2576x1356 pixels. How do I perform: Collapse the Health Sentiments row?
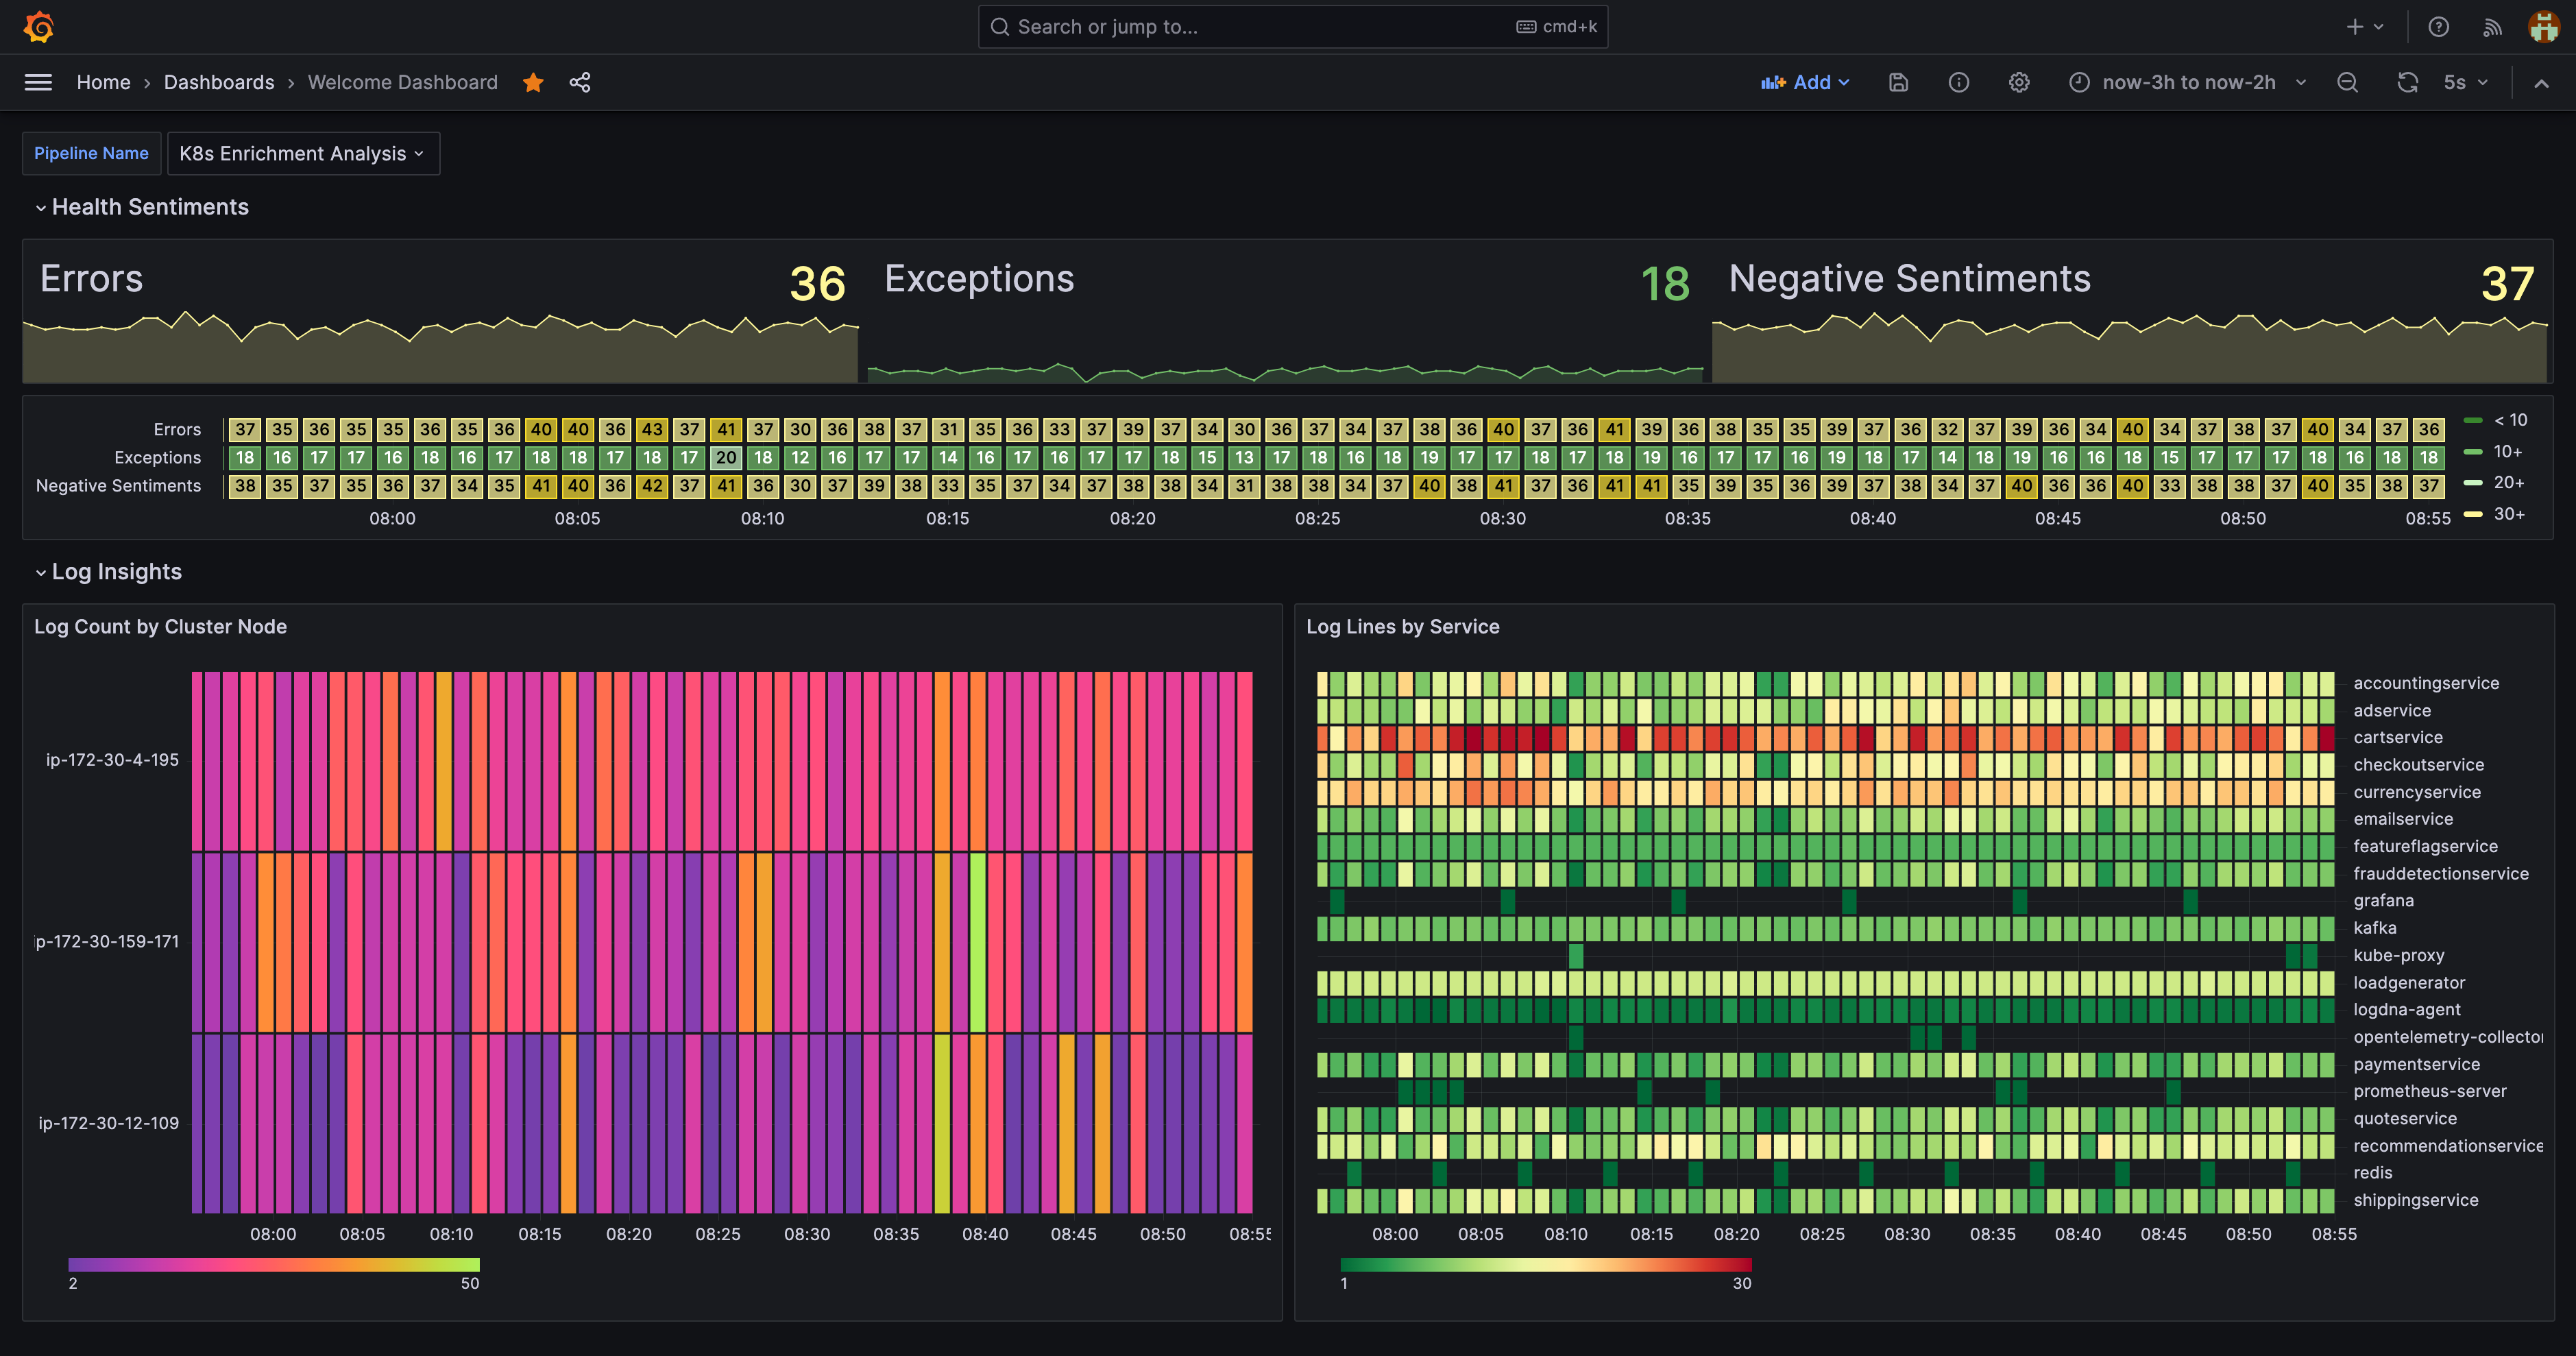point(141,207)
